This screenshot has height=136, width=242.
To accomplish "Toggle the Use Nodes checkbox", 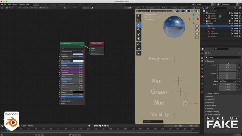I will [40, 8].
